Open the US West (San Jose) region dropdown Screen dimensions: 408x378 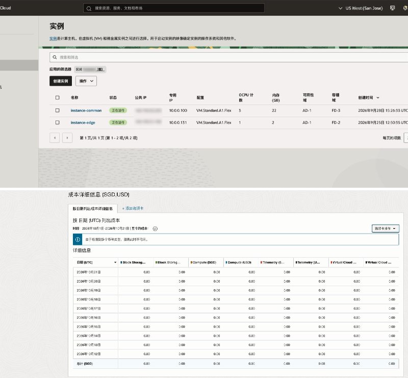tap(361, 8)
